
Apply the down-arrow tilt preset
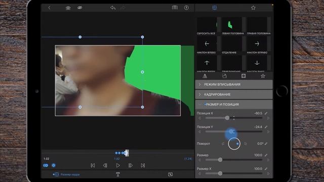click(x=257, y=64)
